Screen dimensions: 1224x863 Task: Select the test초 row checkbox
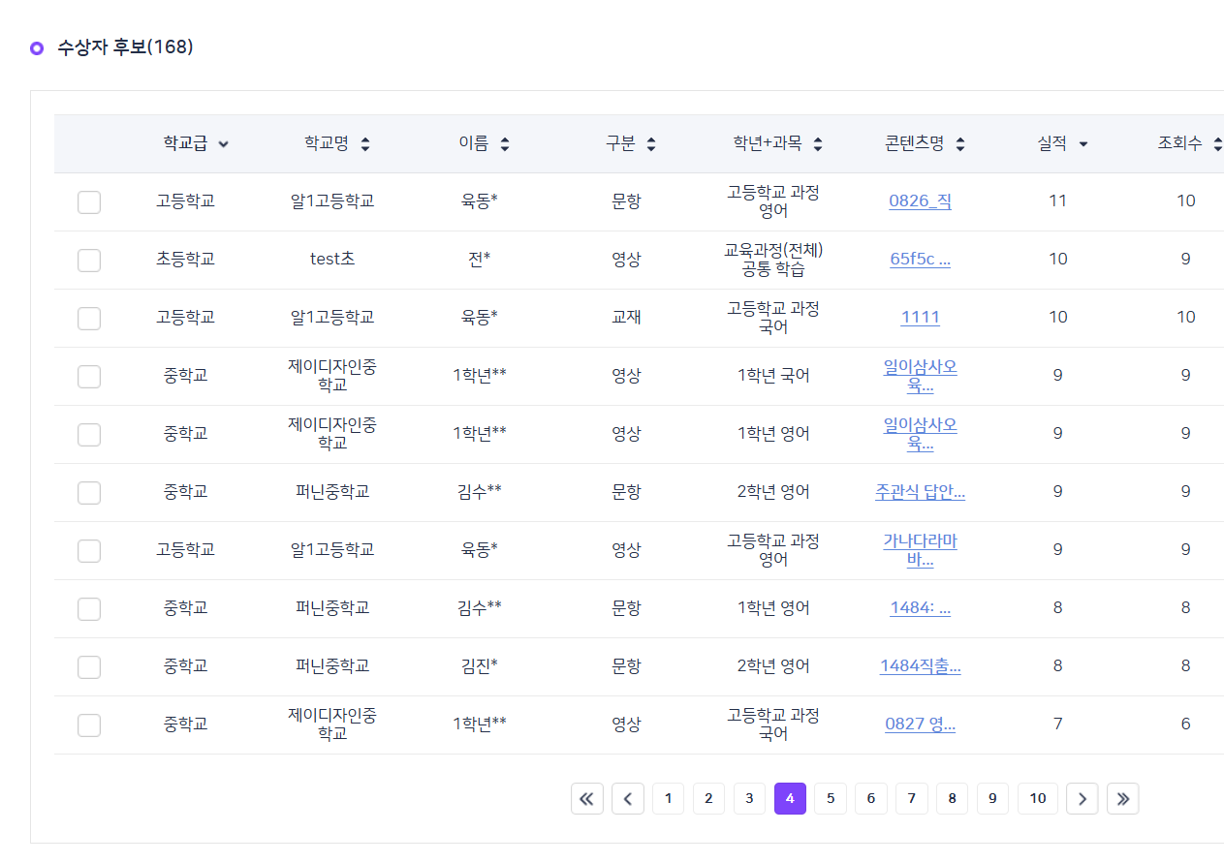pyautogui.click(x=89, y=260)
